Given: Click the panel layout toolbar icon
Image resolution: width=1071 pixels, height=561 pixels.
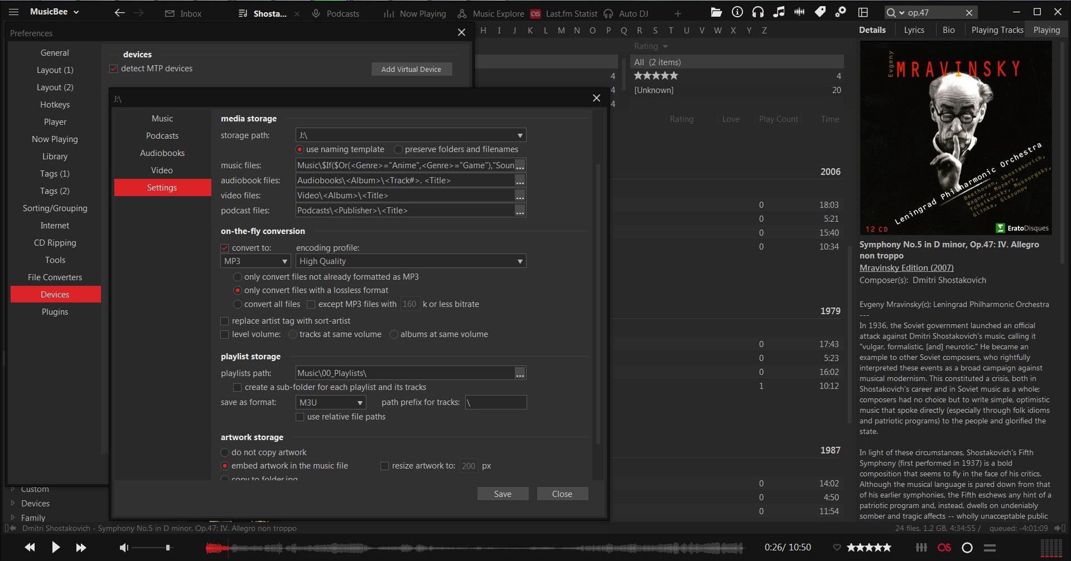Looking at the screenshot, I should coord(863,12).
